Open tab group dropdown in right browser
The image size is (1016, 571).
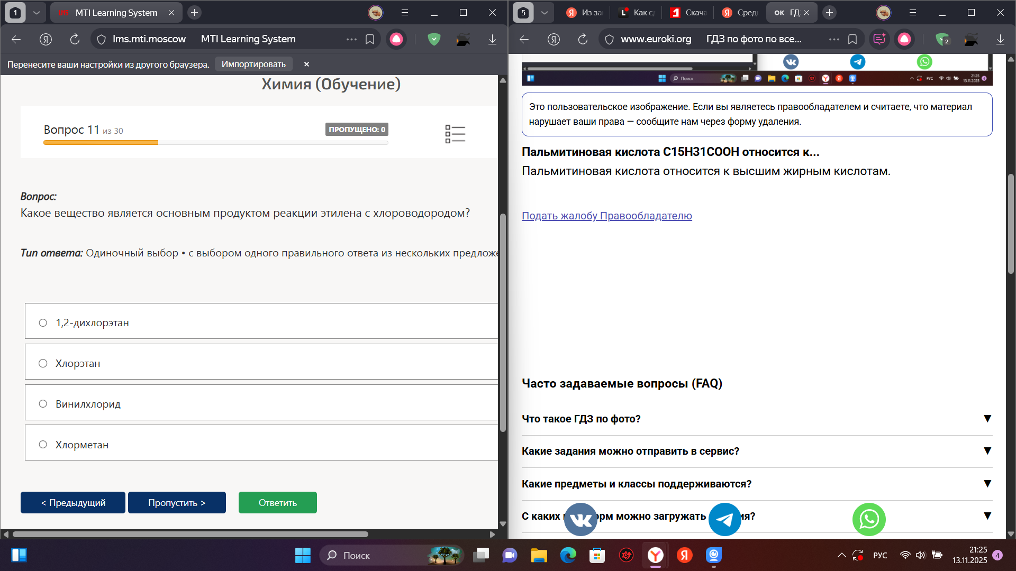(545, 13)
